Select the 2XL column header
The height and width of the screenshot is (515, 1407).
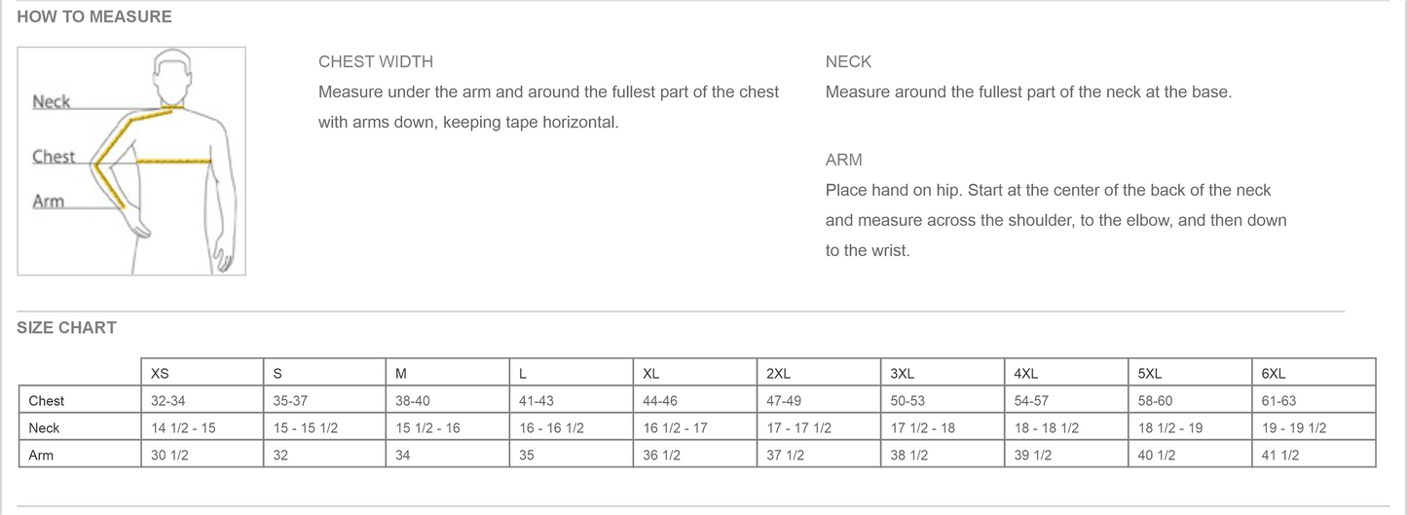pos(778,373)
